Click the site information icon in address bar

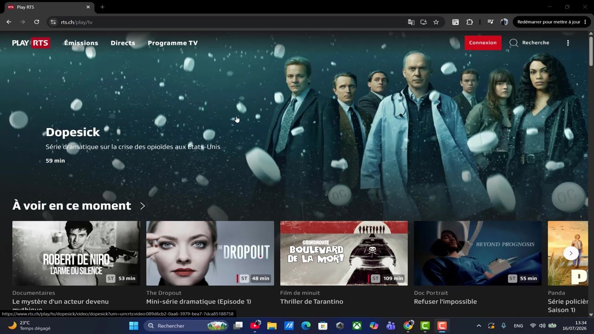53,22
